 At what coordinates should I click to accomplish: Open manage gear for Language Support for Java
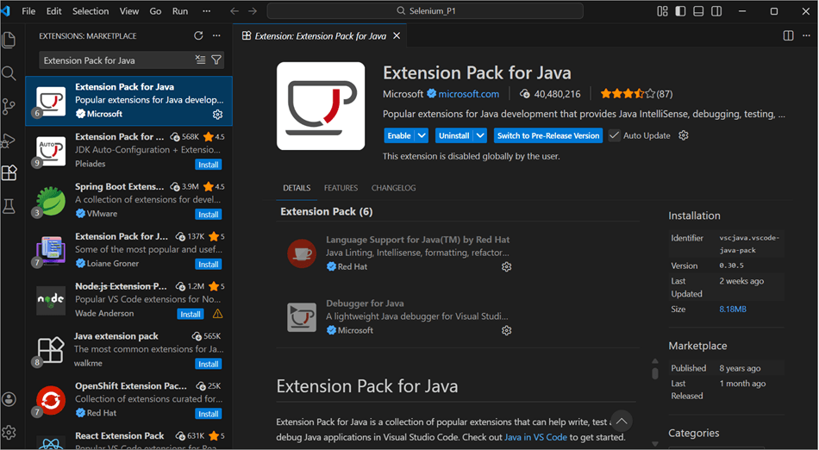[x=506, y=266]
